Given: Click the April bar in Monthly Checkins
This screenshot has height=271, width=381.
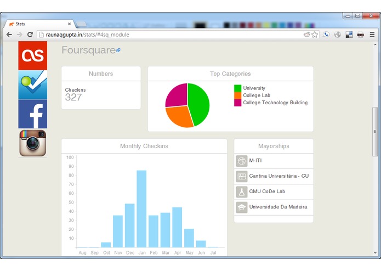Looking at the screenshot, I should point(177,228).
